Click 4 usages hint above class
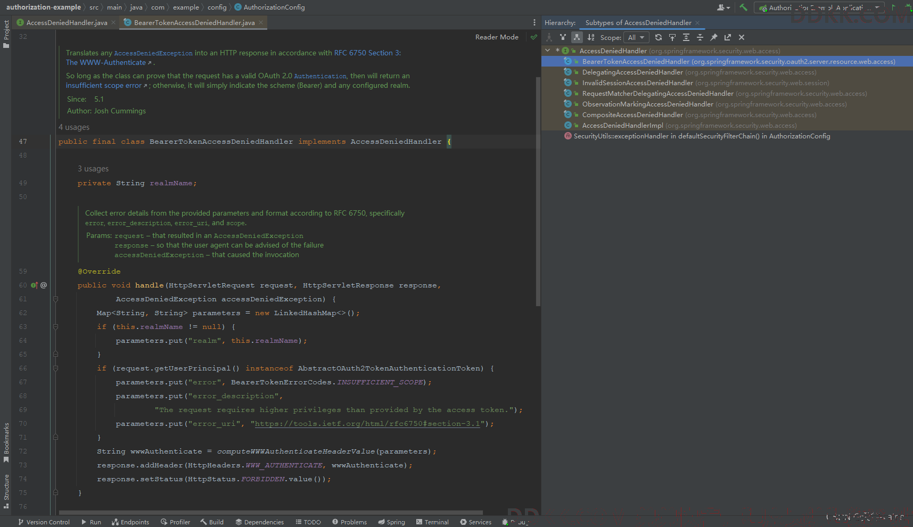Screen dimensions: 913x527 pyautogui.click(x=74, y=127)
